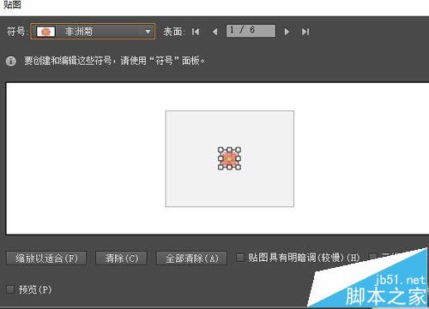Open the 符号 symbol dropdown

point(93,32)
